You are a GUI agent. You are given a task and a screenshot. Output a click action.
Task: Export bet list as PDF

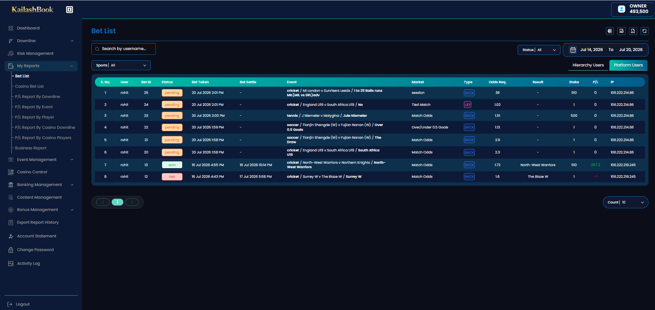(x=621, y=31)
